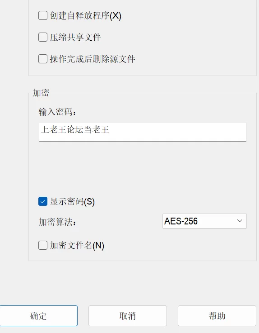Select the AES-256 text in the combo box
Viewport: 259px width, 333px height.
click(x=181, y=221)
